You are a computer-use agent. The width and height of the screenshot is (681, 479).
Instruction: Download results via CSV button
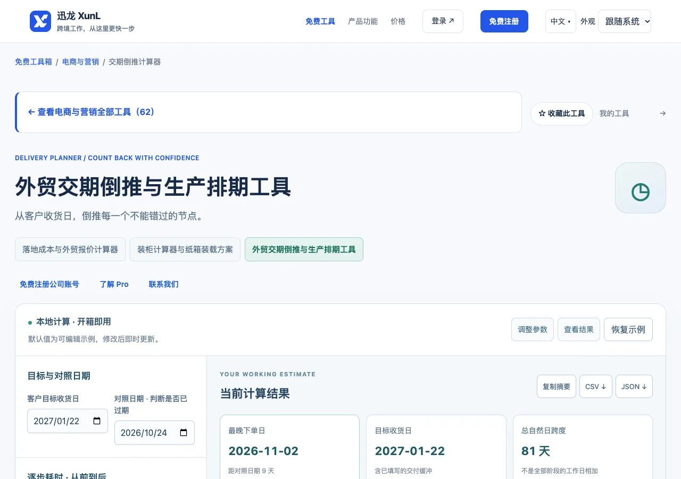(596, 386)
